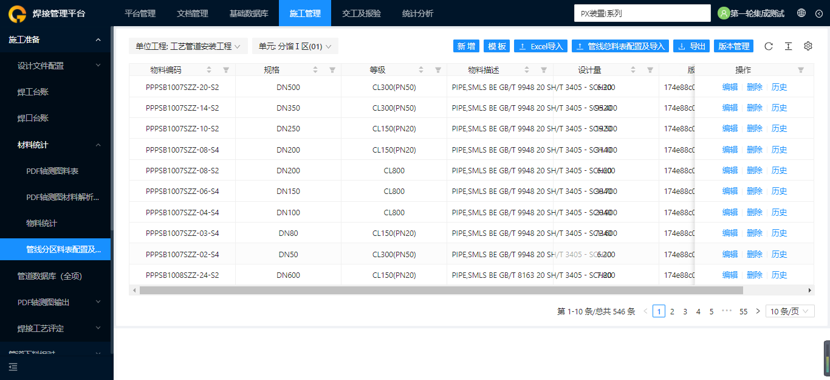Switch to the 统计分析 top tab
Viewport: 830px width, 380px height.
point(418,13)
